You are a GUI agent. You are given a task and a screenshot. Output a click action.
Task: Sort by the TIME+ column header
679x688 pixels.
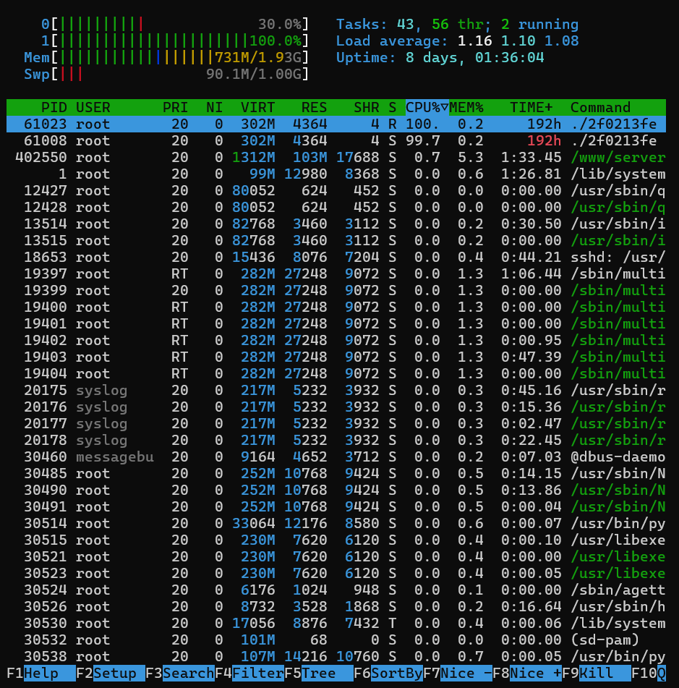[x=530, y=107]
